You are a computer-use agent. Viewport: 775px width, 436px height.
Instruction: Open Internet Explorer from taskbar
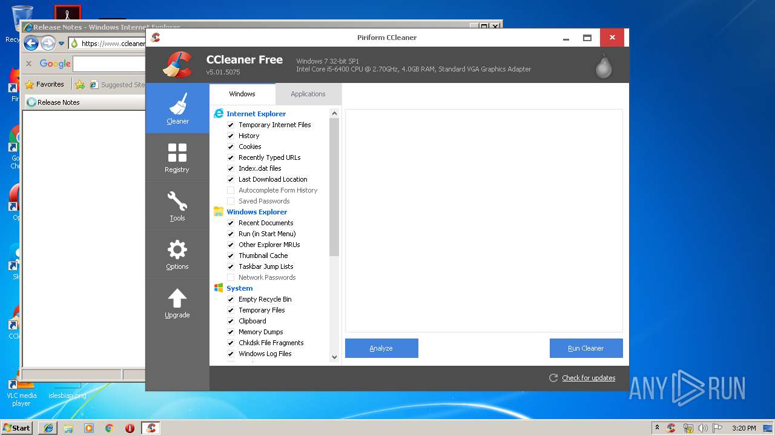tap(48, 428)
